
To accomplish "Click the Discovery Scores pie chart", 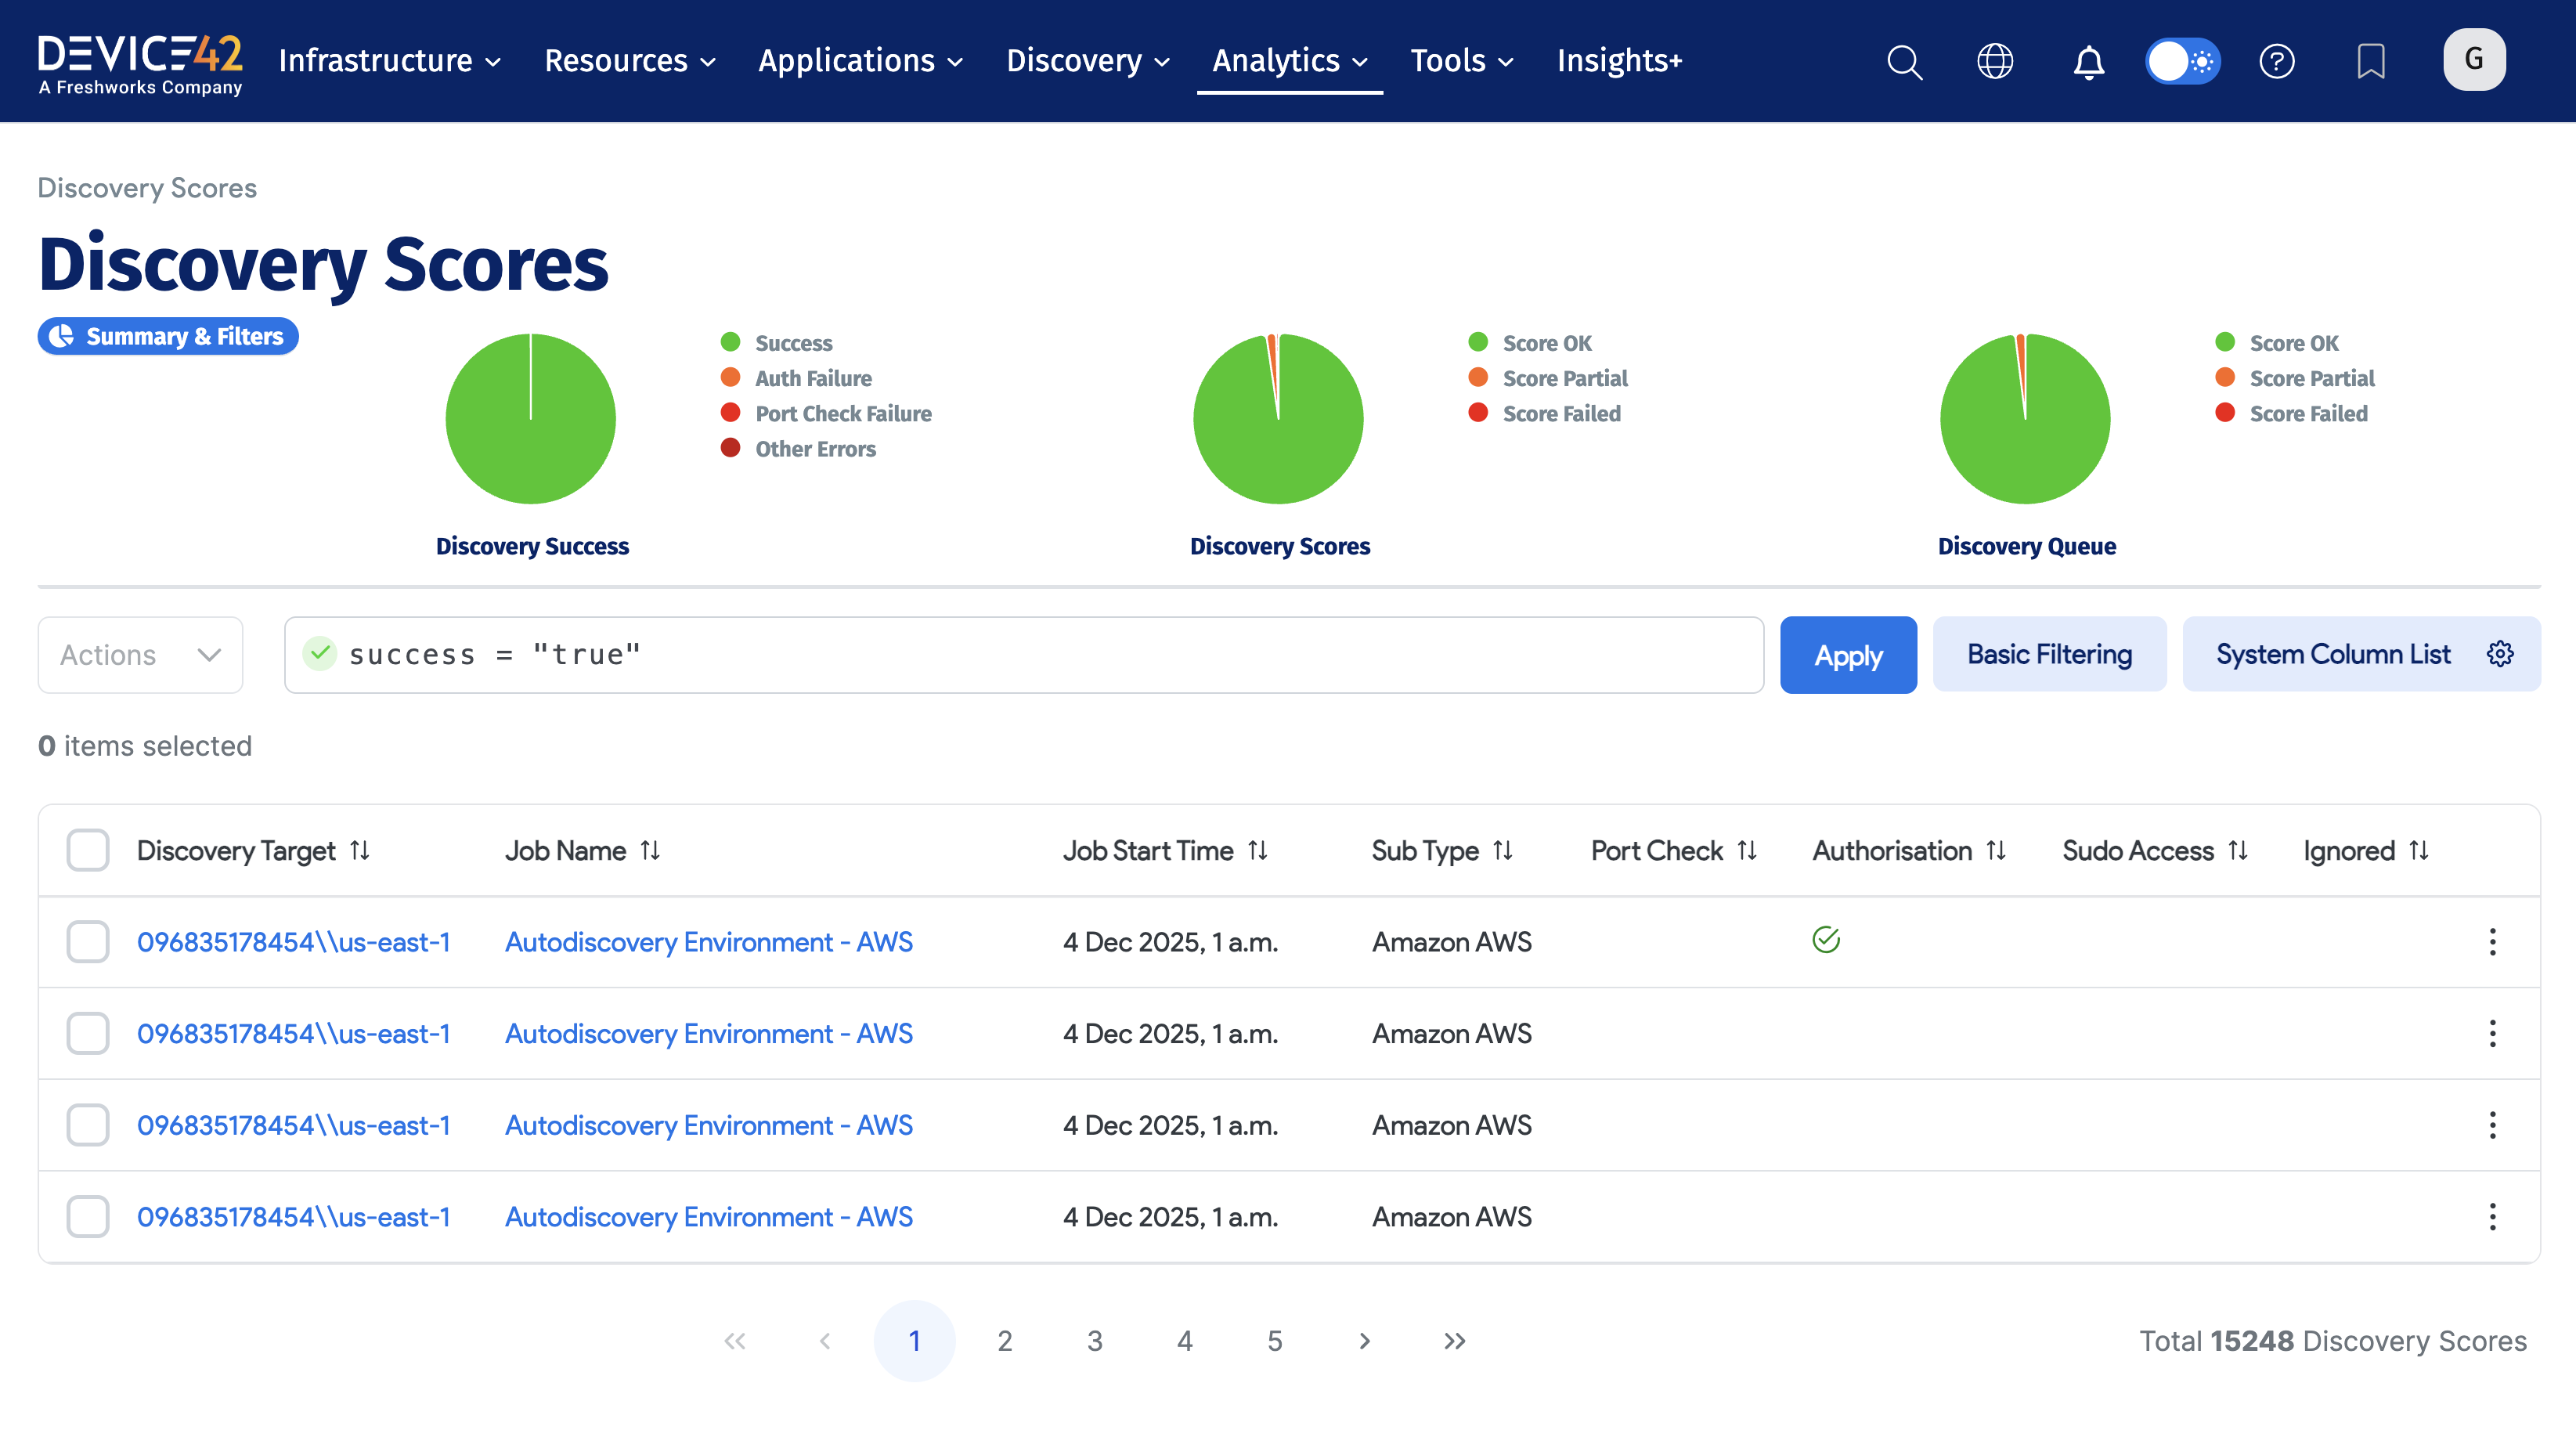I will coord(1278,419).
